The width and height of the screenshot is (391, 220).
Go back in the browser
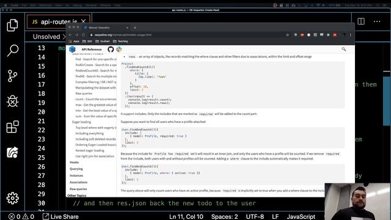[70, 35]
